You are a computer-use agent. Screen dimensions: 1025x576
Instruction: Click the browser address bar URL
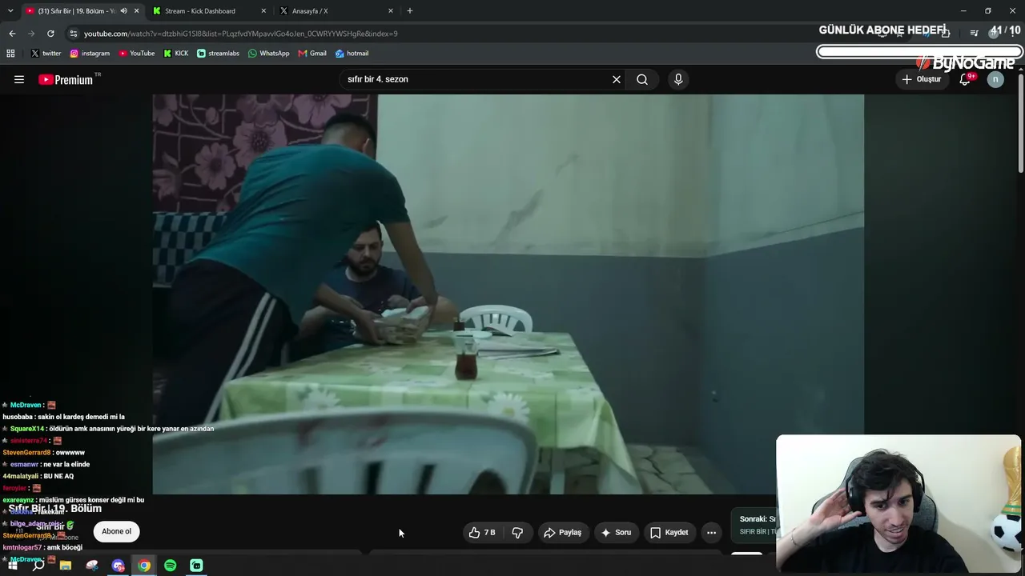click(240, 34)
